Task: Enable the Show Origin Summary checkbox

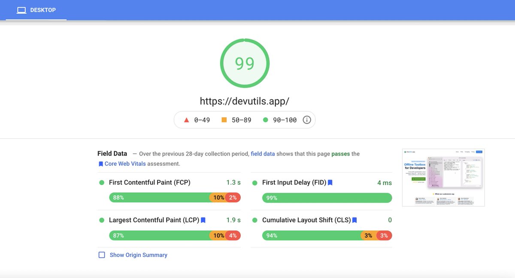Action: [x=102, y=255]
